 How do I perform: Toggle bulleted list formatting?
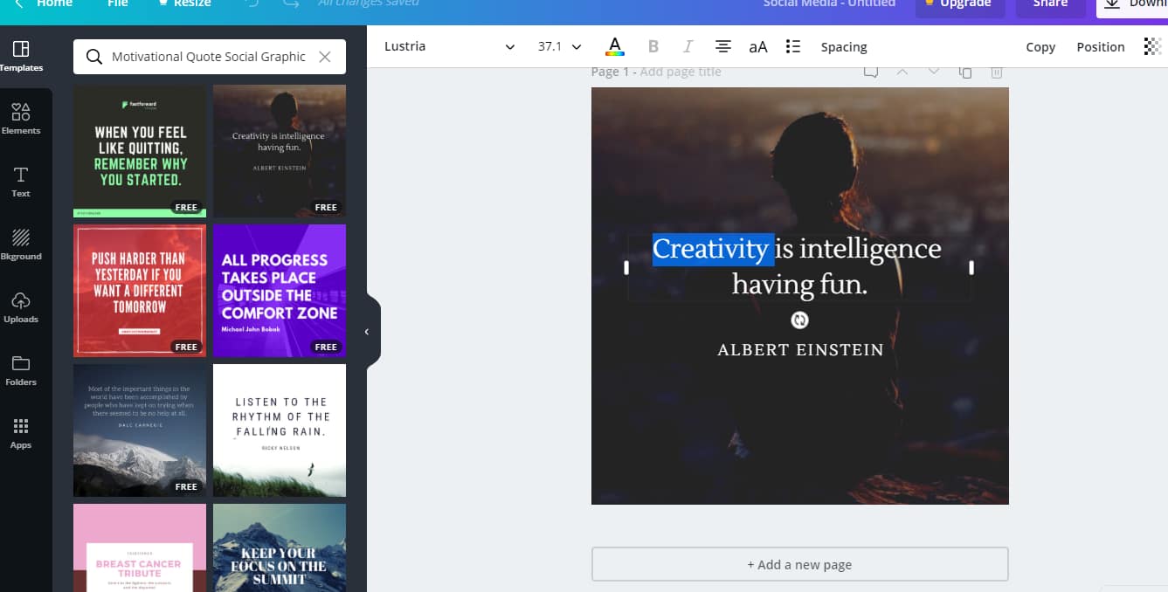click(793, 46)
